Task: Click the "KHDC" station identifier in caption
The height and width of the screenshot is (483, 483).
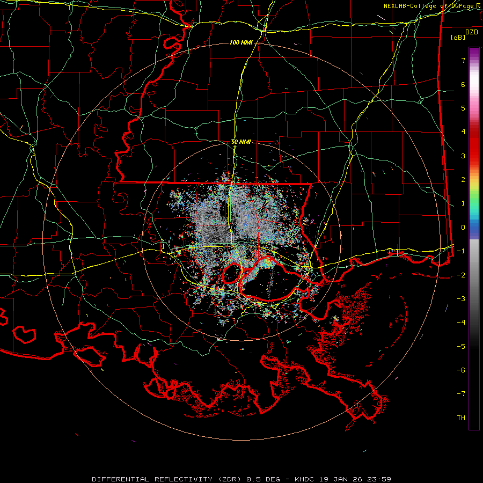Action: point(304,479)
